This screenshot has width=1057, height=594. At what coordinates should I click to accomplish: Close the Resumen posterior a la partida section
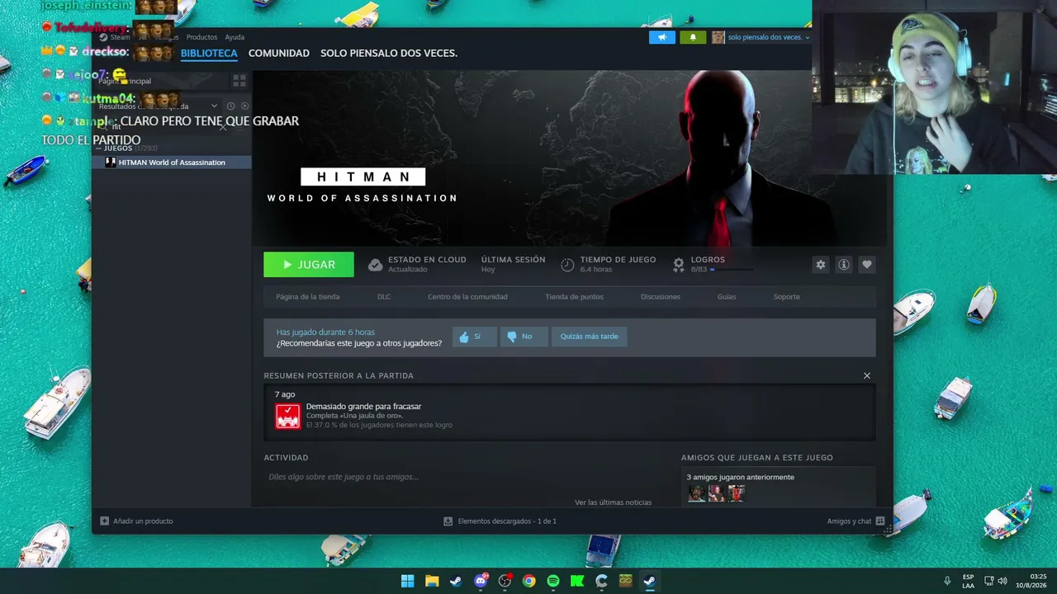pos(867,376)
